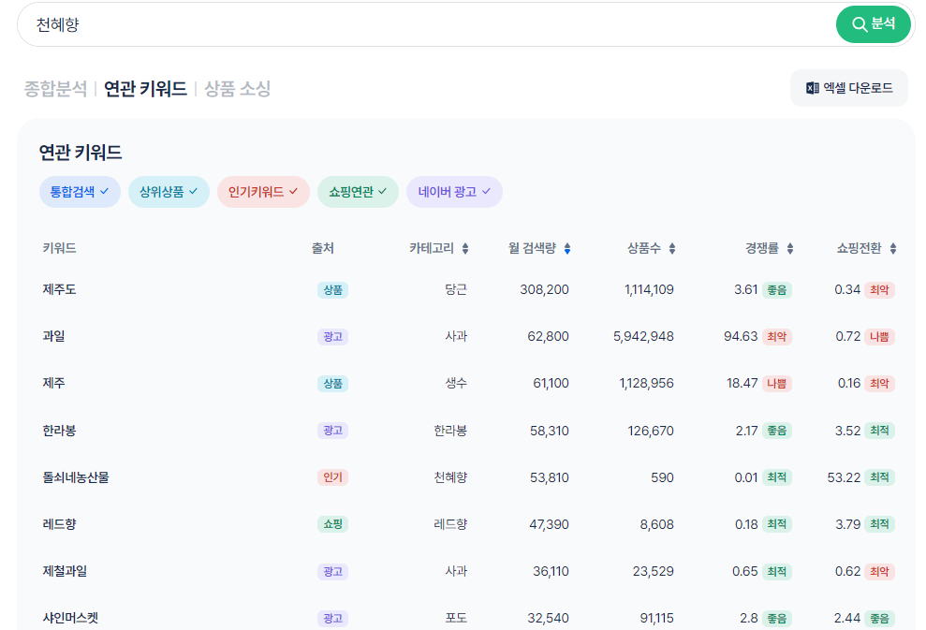Click the 62,800 monthly search value
The height and width of the screenshot is (630, 926).
(548, 336)
